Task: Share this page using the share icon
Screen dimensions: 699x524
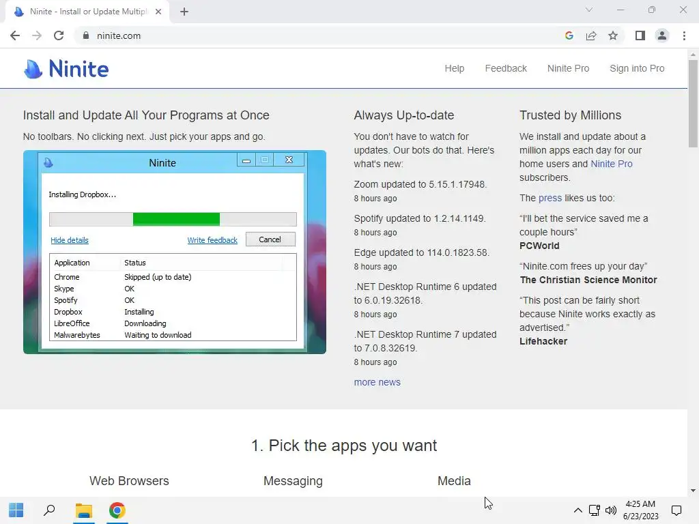Action: [x=591, y=35]
